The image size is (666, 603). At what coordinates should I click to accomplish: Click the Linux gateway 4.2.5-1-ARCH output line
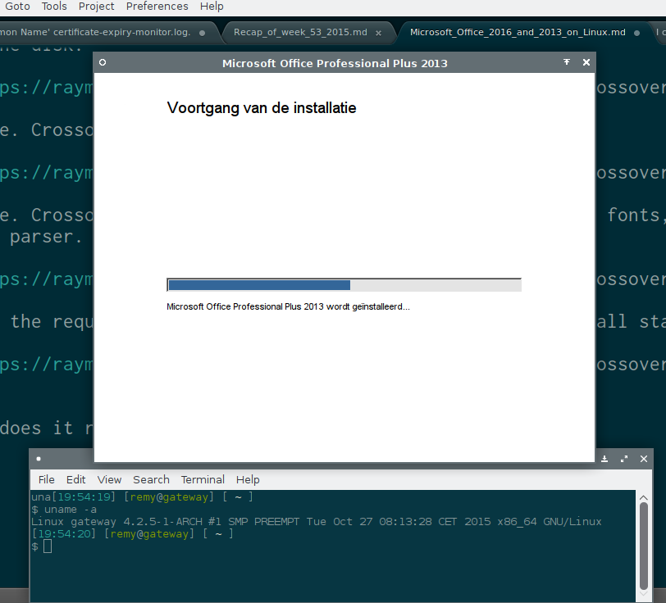(317, 522)
